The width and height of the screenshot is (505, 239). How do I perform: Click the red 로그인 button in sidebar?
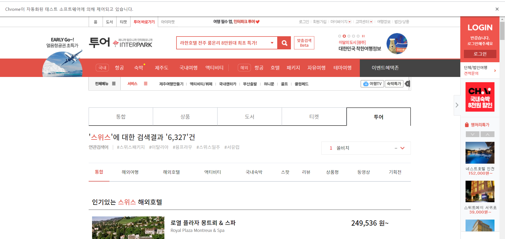[x=480, y=54]
